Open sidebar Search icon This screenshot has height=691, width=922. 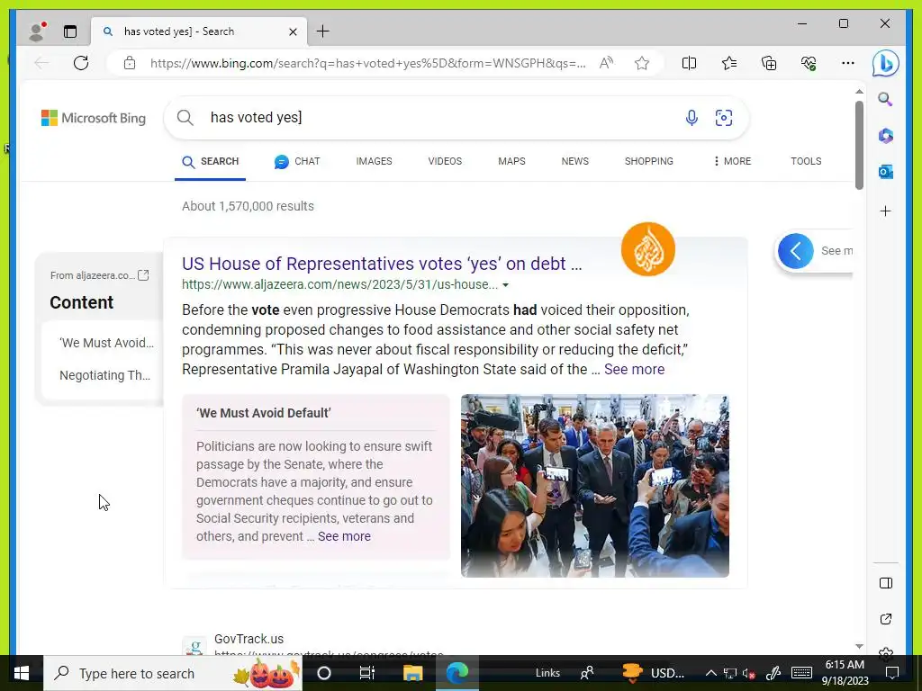pos(886,99)
